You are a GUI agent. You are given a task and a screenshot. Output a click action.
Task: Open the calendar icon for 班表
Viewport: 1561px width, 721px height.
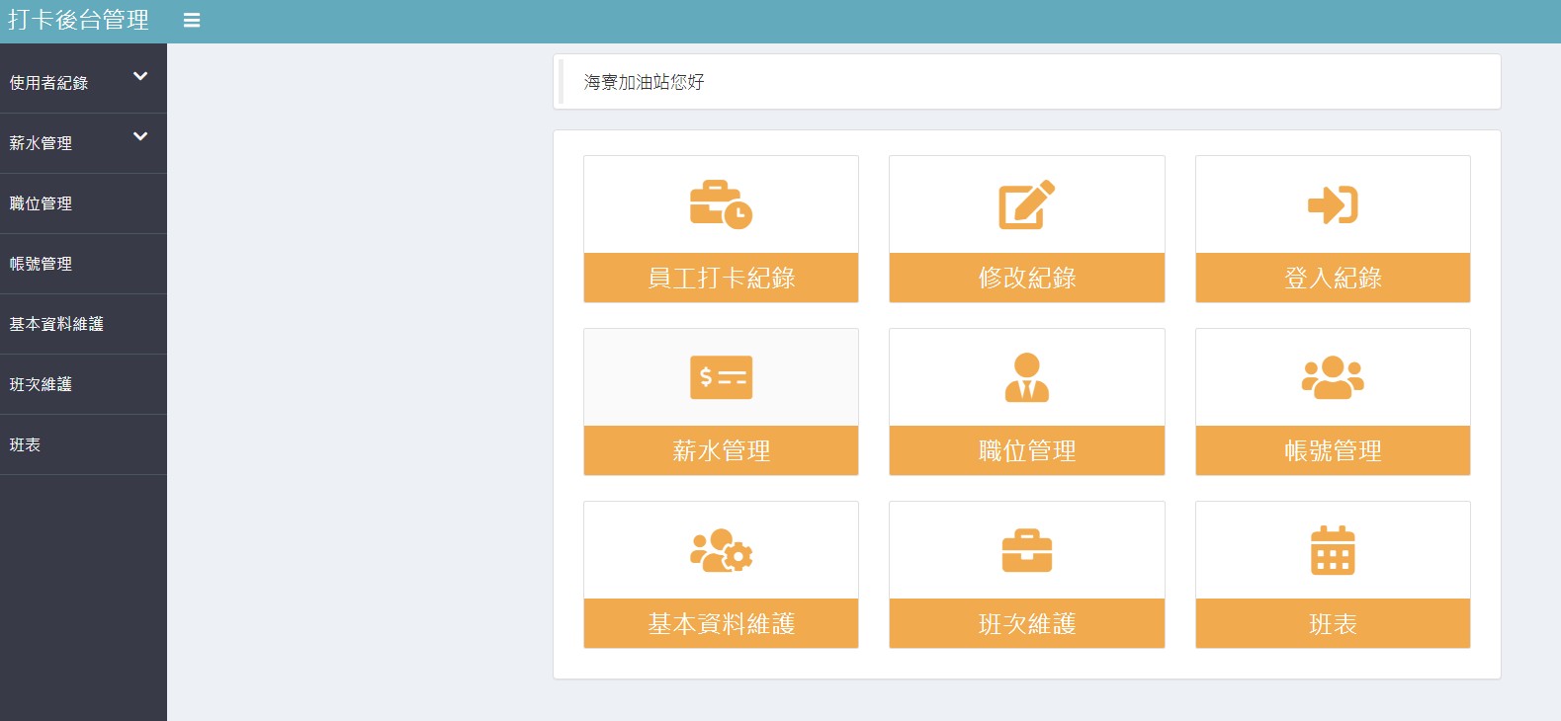pyautogui.click(x=1332, y=550)
